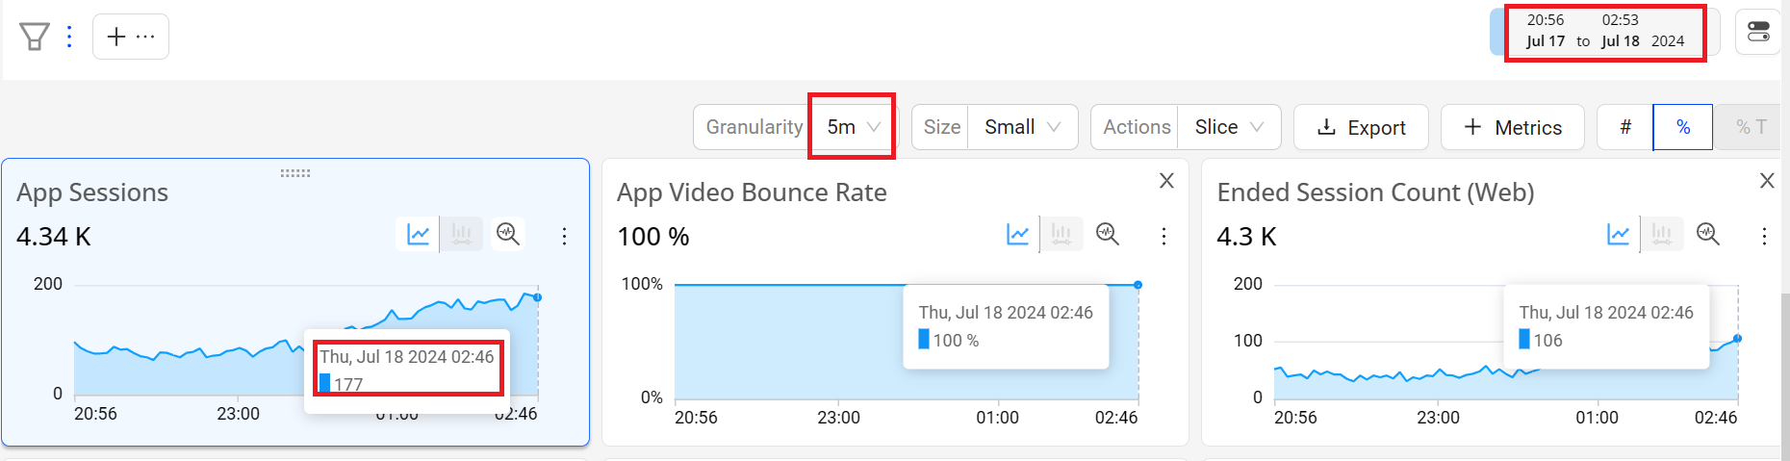Switch to the # count view
Image resolution: width=1790 pixels, height=461 pixels.
(1624, 127)
